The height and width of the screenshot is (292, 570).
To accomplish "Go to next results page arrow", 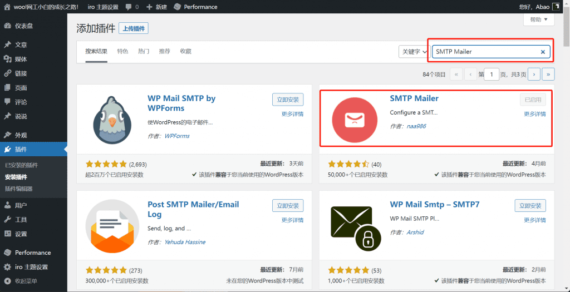I will 534,74.
